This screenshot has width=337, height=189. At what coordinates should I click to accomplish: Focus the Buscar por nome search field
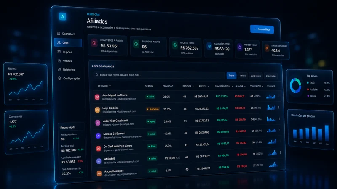[x=159, y=75]
